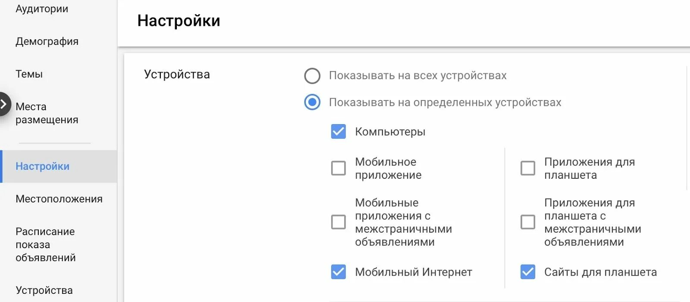Enable the Приложения для планшета checkbox
This screenshot has height=302, width=690.
tap(528, 168)
